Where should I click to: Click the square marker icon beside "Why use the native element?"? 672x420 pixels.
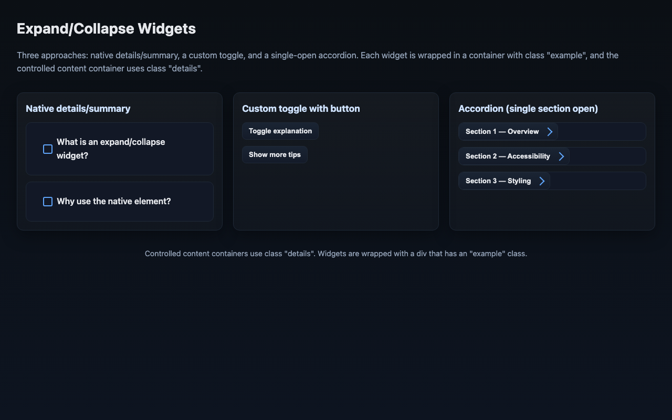point(47,201)
